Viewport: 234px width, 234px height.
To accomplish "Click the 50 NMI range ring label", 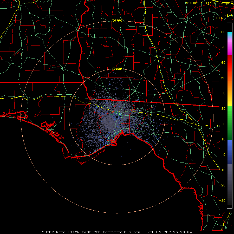I will pos(117,69).
